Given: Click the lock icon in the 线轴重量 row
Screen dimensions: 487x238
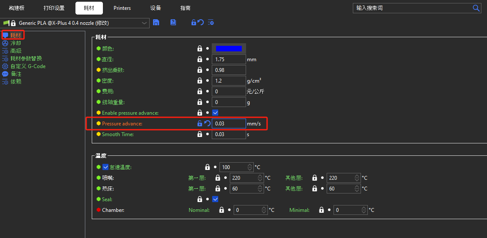Looking at the screenshot, I should pyautogui.click(x=200, y=102).
